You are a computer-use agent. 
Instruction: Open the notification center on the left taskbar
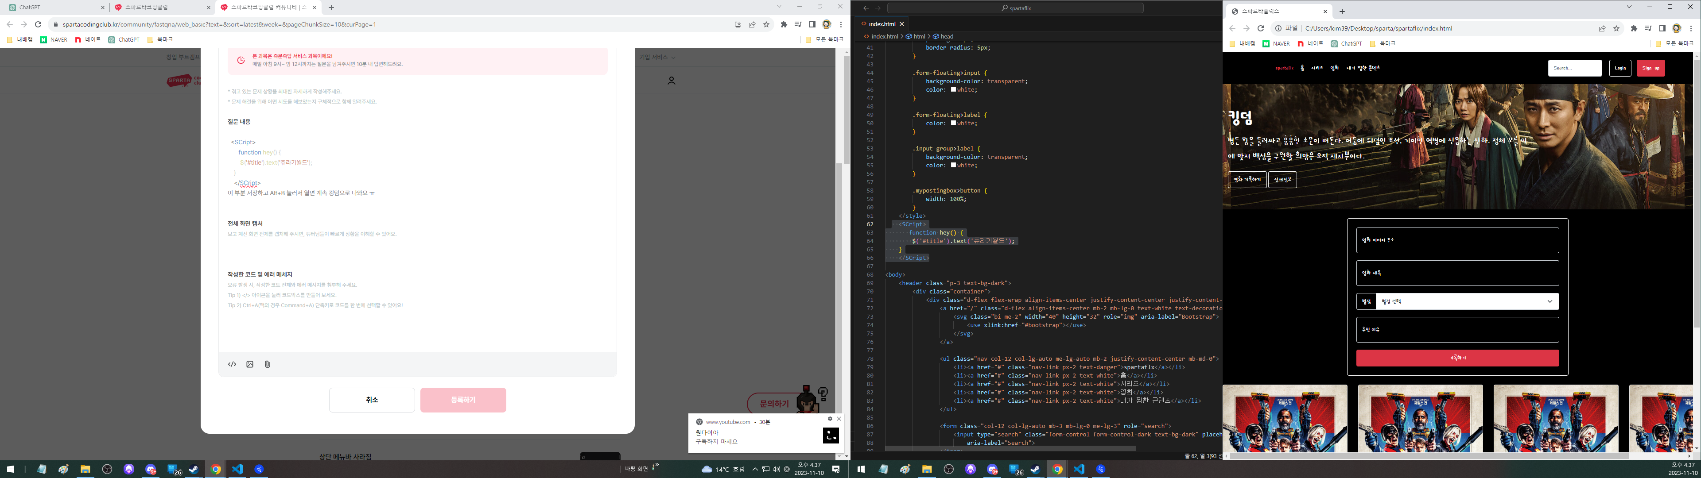tap(836, 470)
